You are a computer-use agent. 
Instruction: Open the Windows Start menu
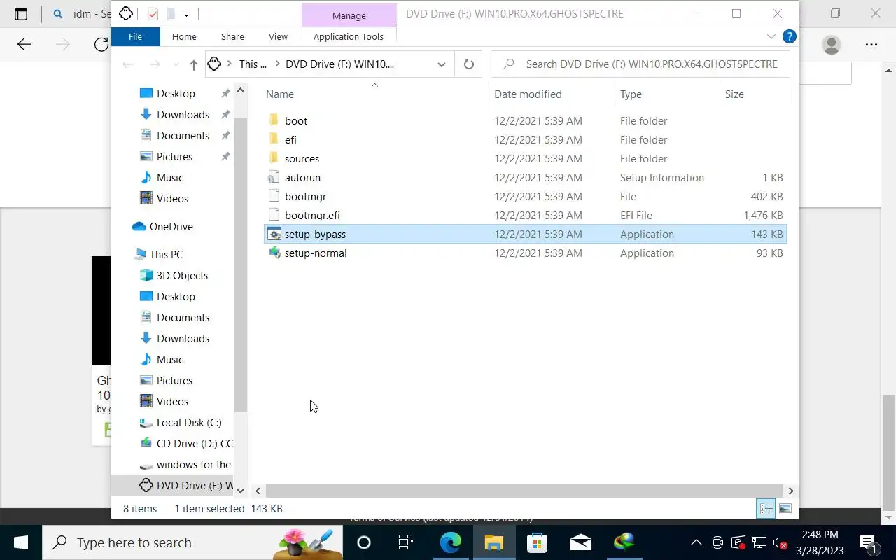pyautogui.click(x=20, y=542)
